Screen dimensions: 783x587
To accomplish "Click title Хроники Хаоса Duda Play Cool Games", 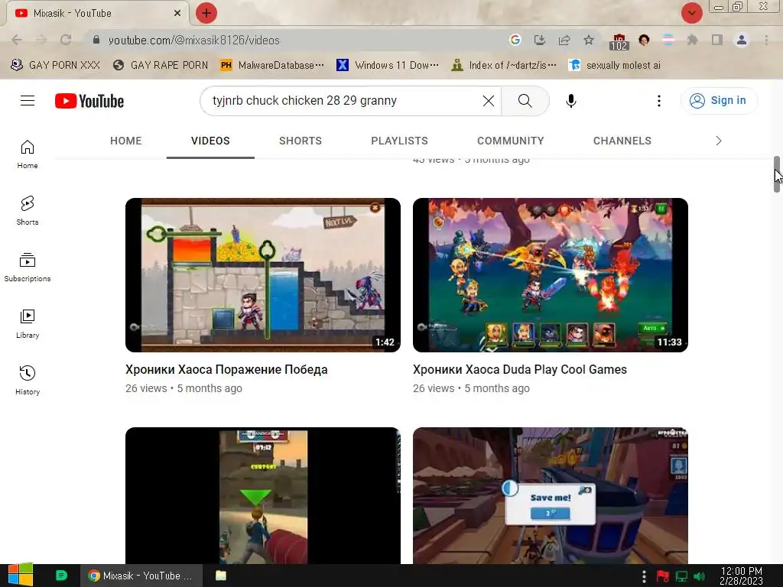I will point(520,369).
